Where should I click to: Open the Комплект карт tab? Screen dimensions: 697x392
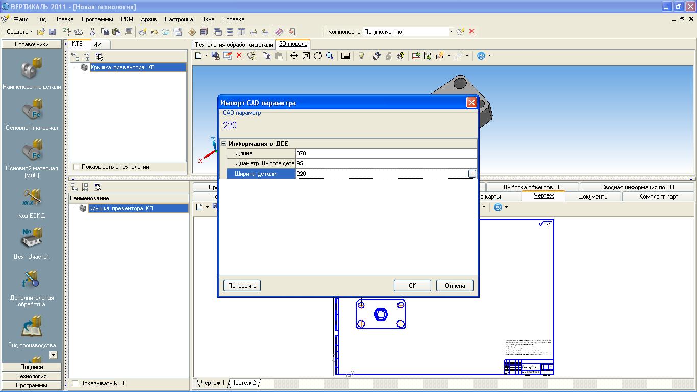[x=659, y=197]
